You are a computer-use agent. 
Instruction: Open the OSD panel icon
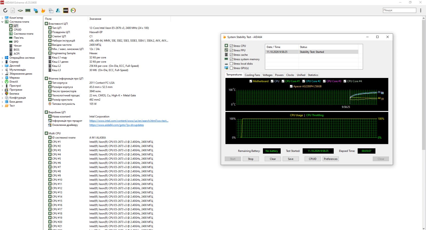coord(66,10)
